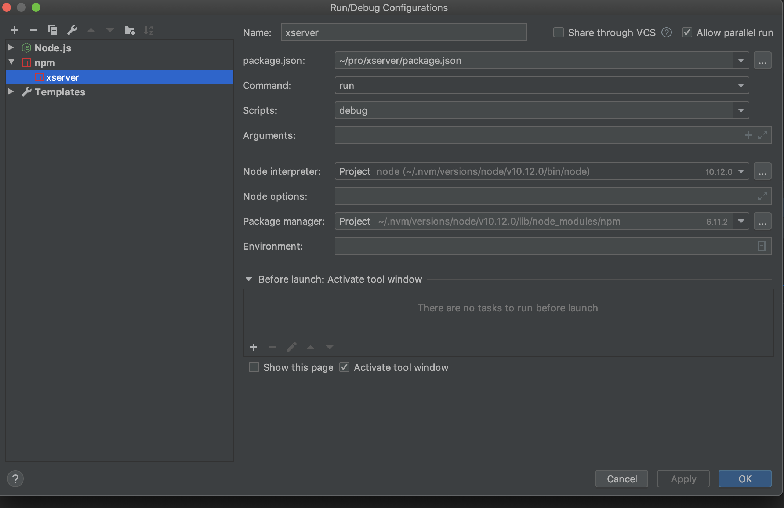The width and height of the screenshot is (784, 508).
Task: Uncheck Allow parallel run
Action: point(687,33)
